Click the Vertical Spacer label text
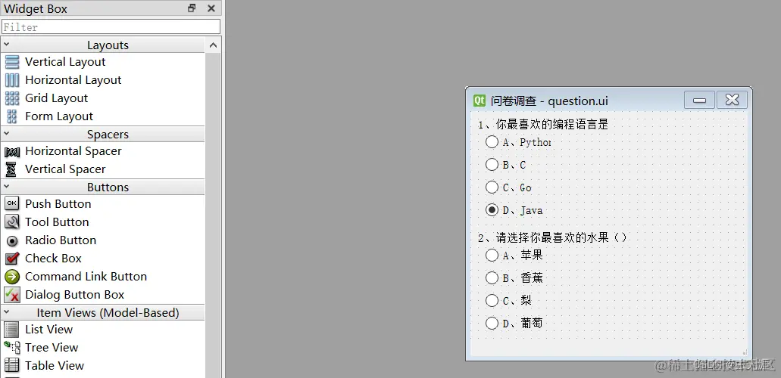Screen dimensions: 781x378 tap(65, 169)
